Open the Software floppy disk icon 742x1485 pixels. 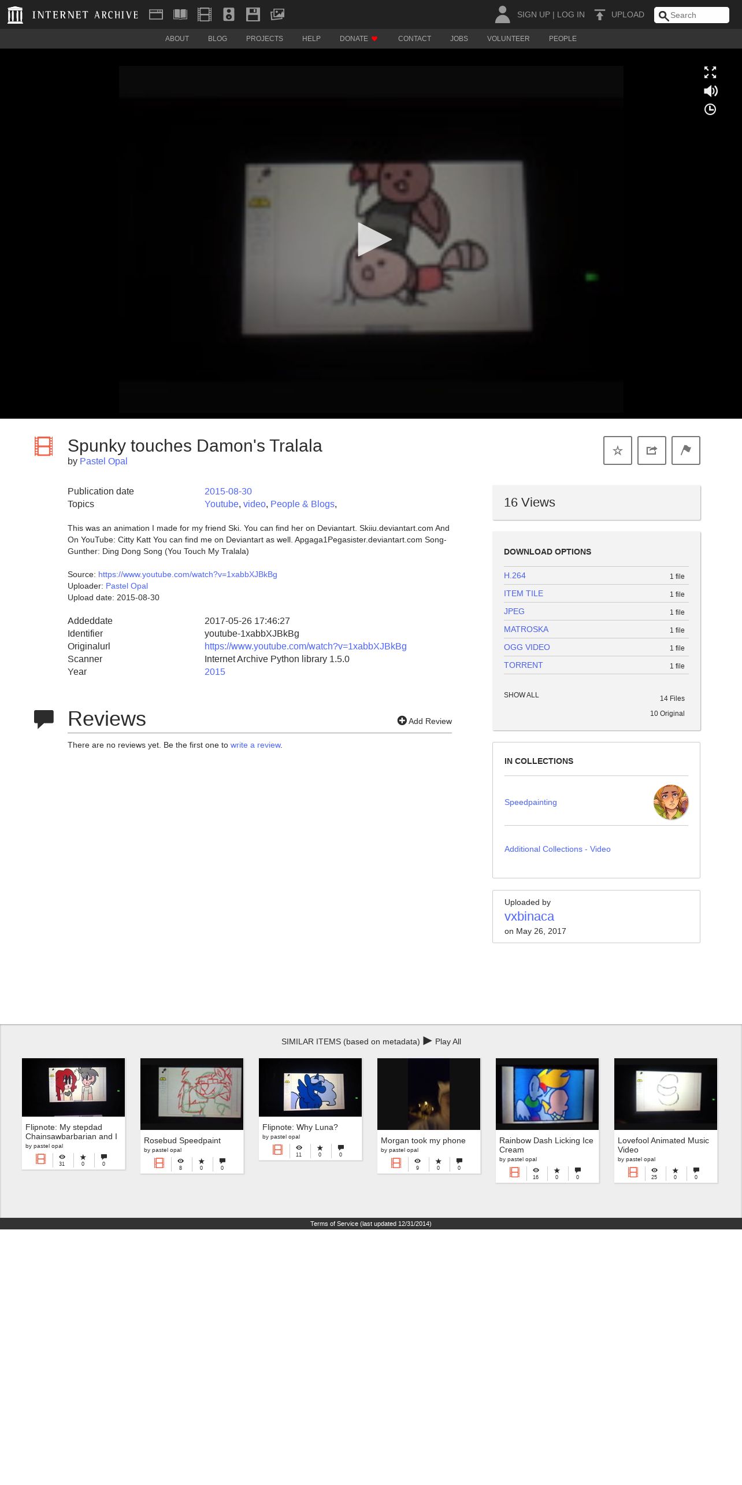coord(253,14)
